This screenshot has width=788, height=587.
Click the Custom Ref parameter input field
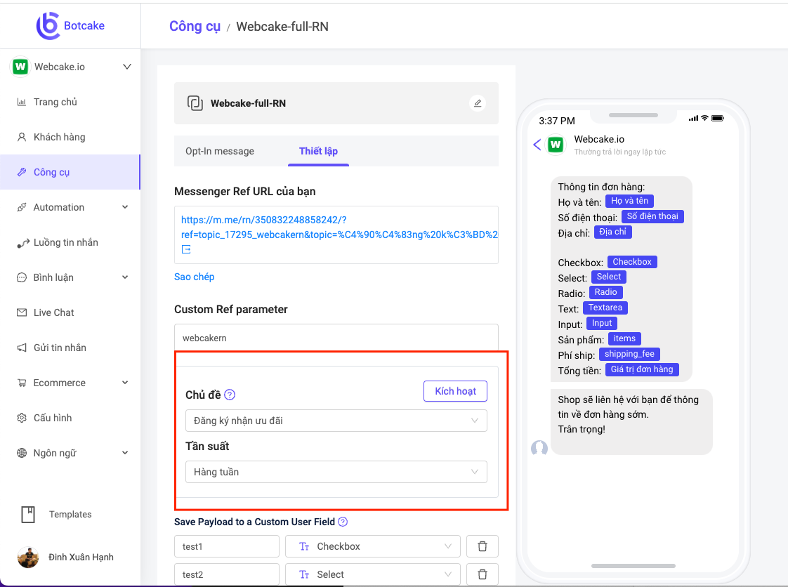[336, 338]
